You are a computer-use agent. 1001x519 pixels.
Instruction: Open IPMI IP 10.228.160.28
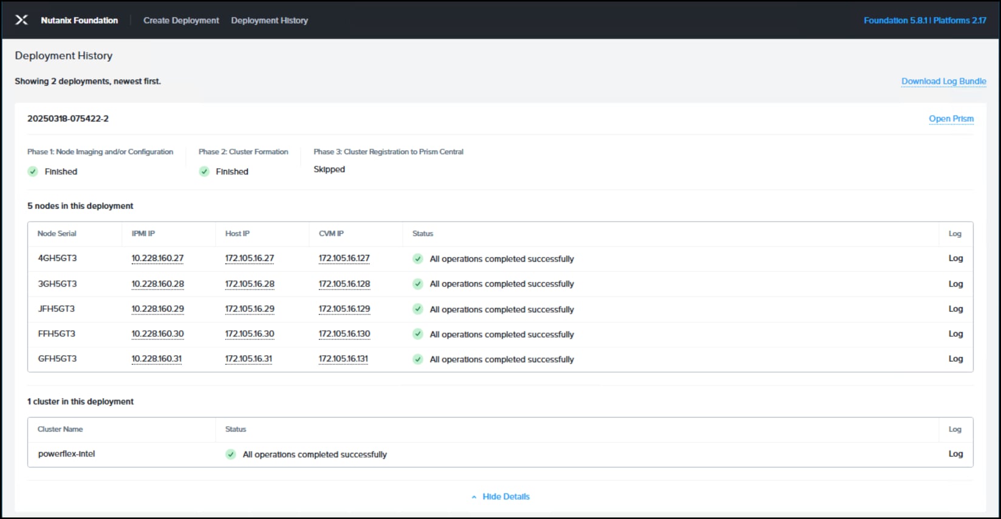[158, 284]
